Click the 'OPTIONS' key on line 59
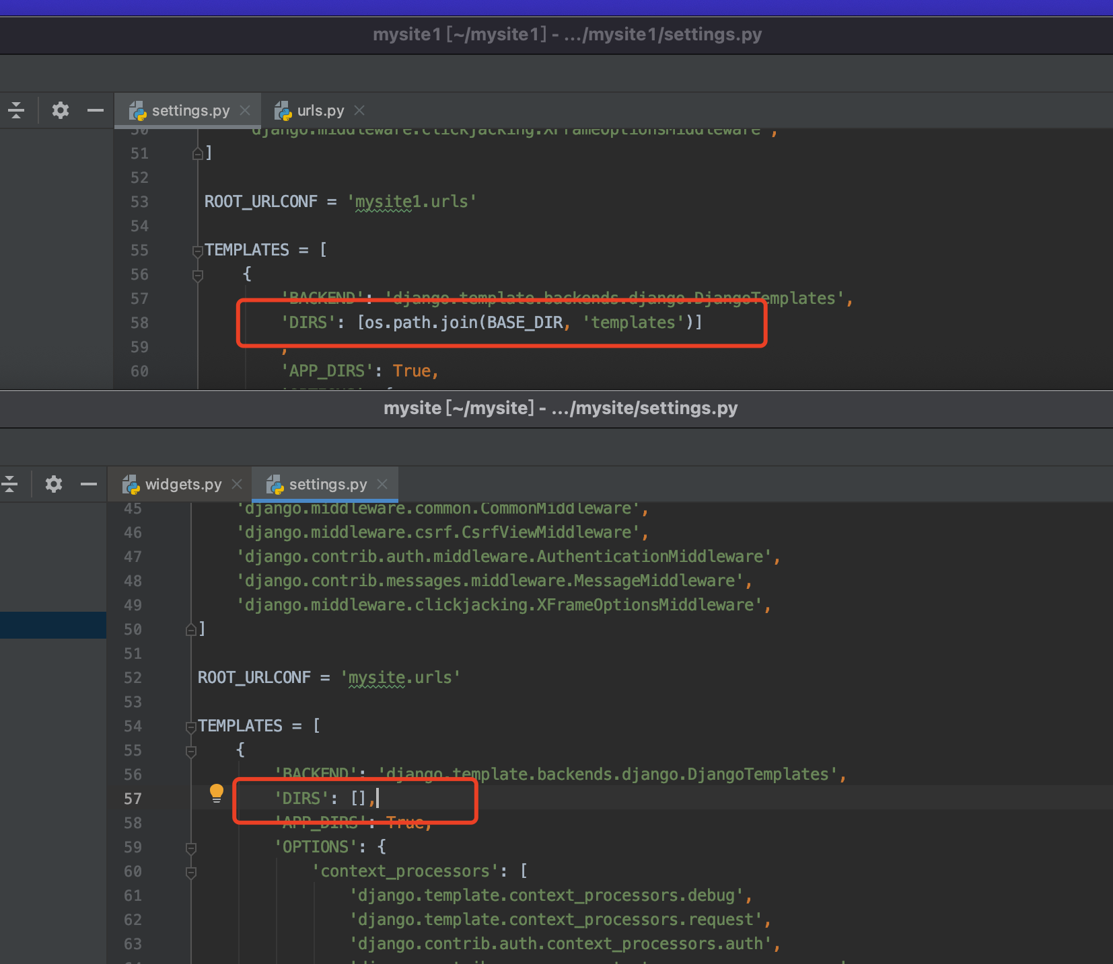 316,847
